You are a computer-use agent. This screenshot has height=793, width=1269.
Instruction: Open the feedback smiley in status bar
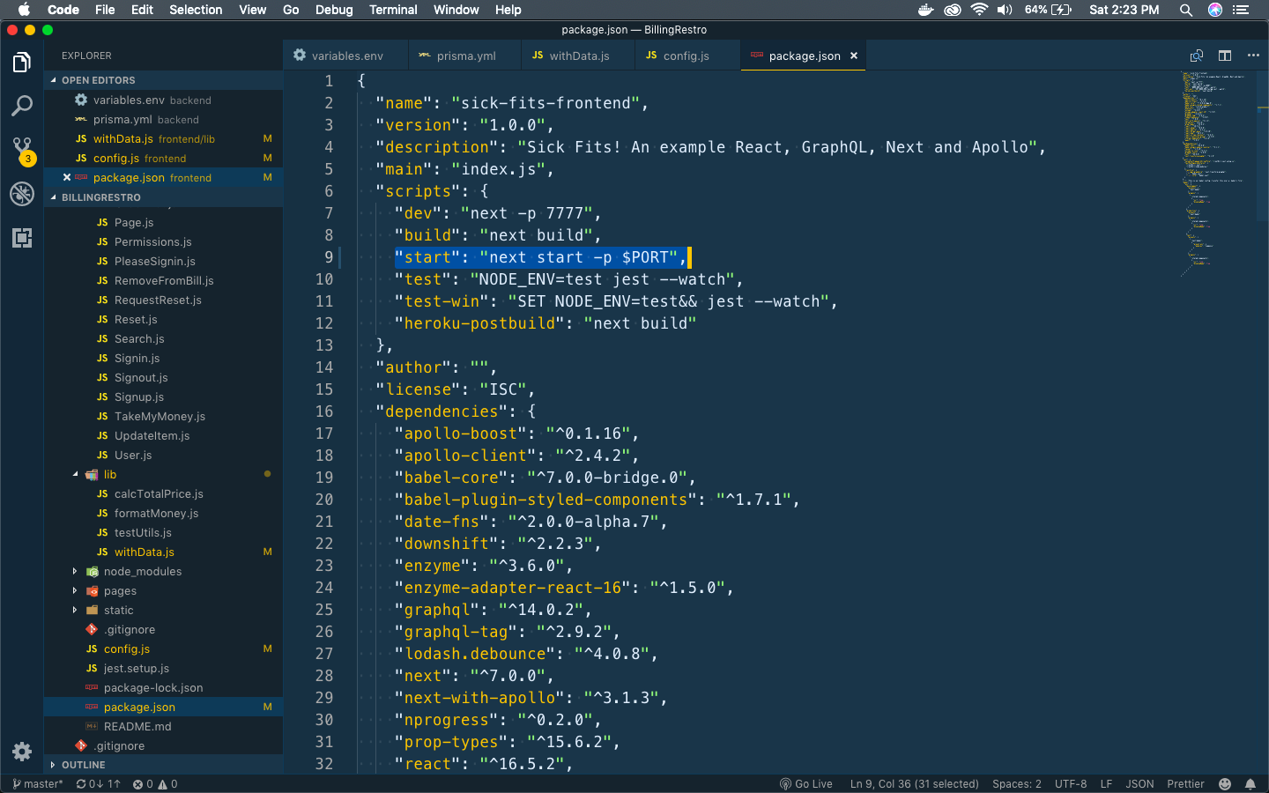coord(1224,784)
